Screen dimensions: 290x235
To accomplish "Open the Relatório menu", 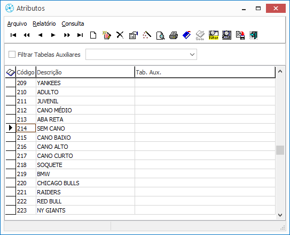I will (x=44, y=24).
